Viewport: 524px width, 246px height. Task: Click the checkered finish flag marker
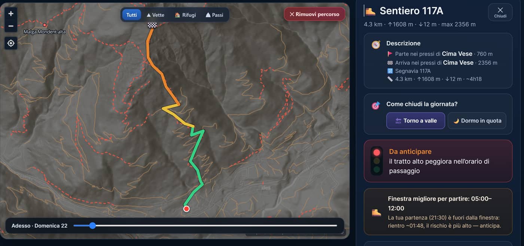(x=152, y=25)
